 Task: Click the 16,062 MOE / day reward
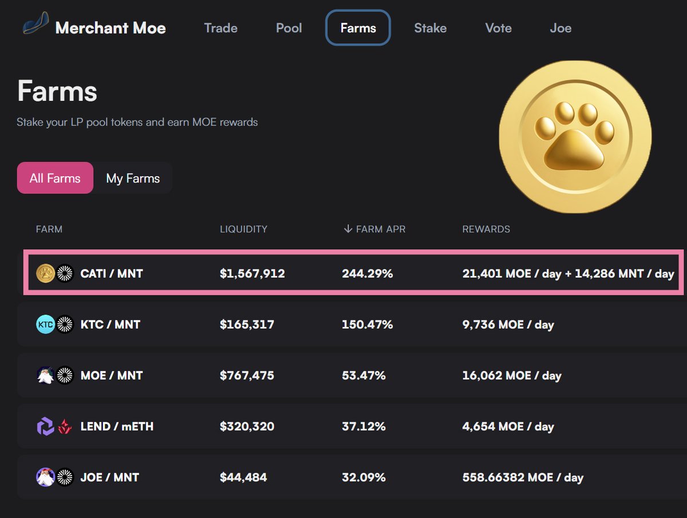[x=512, y=375]
